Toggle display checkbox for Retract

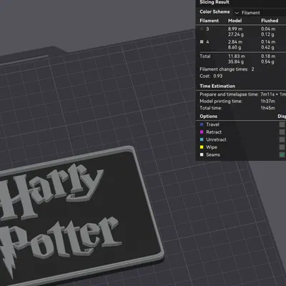click(x=282, y=132)
